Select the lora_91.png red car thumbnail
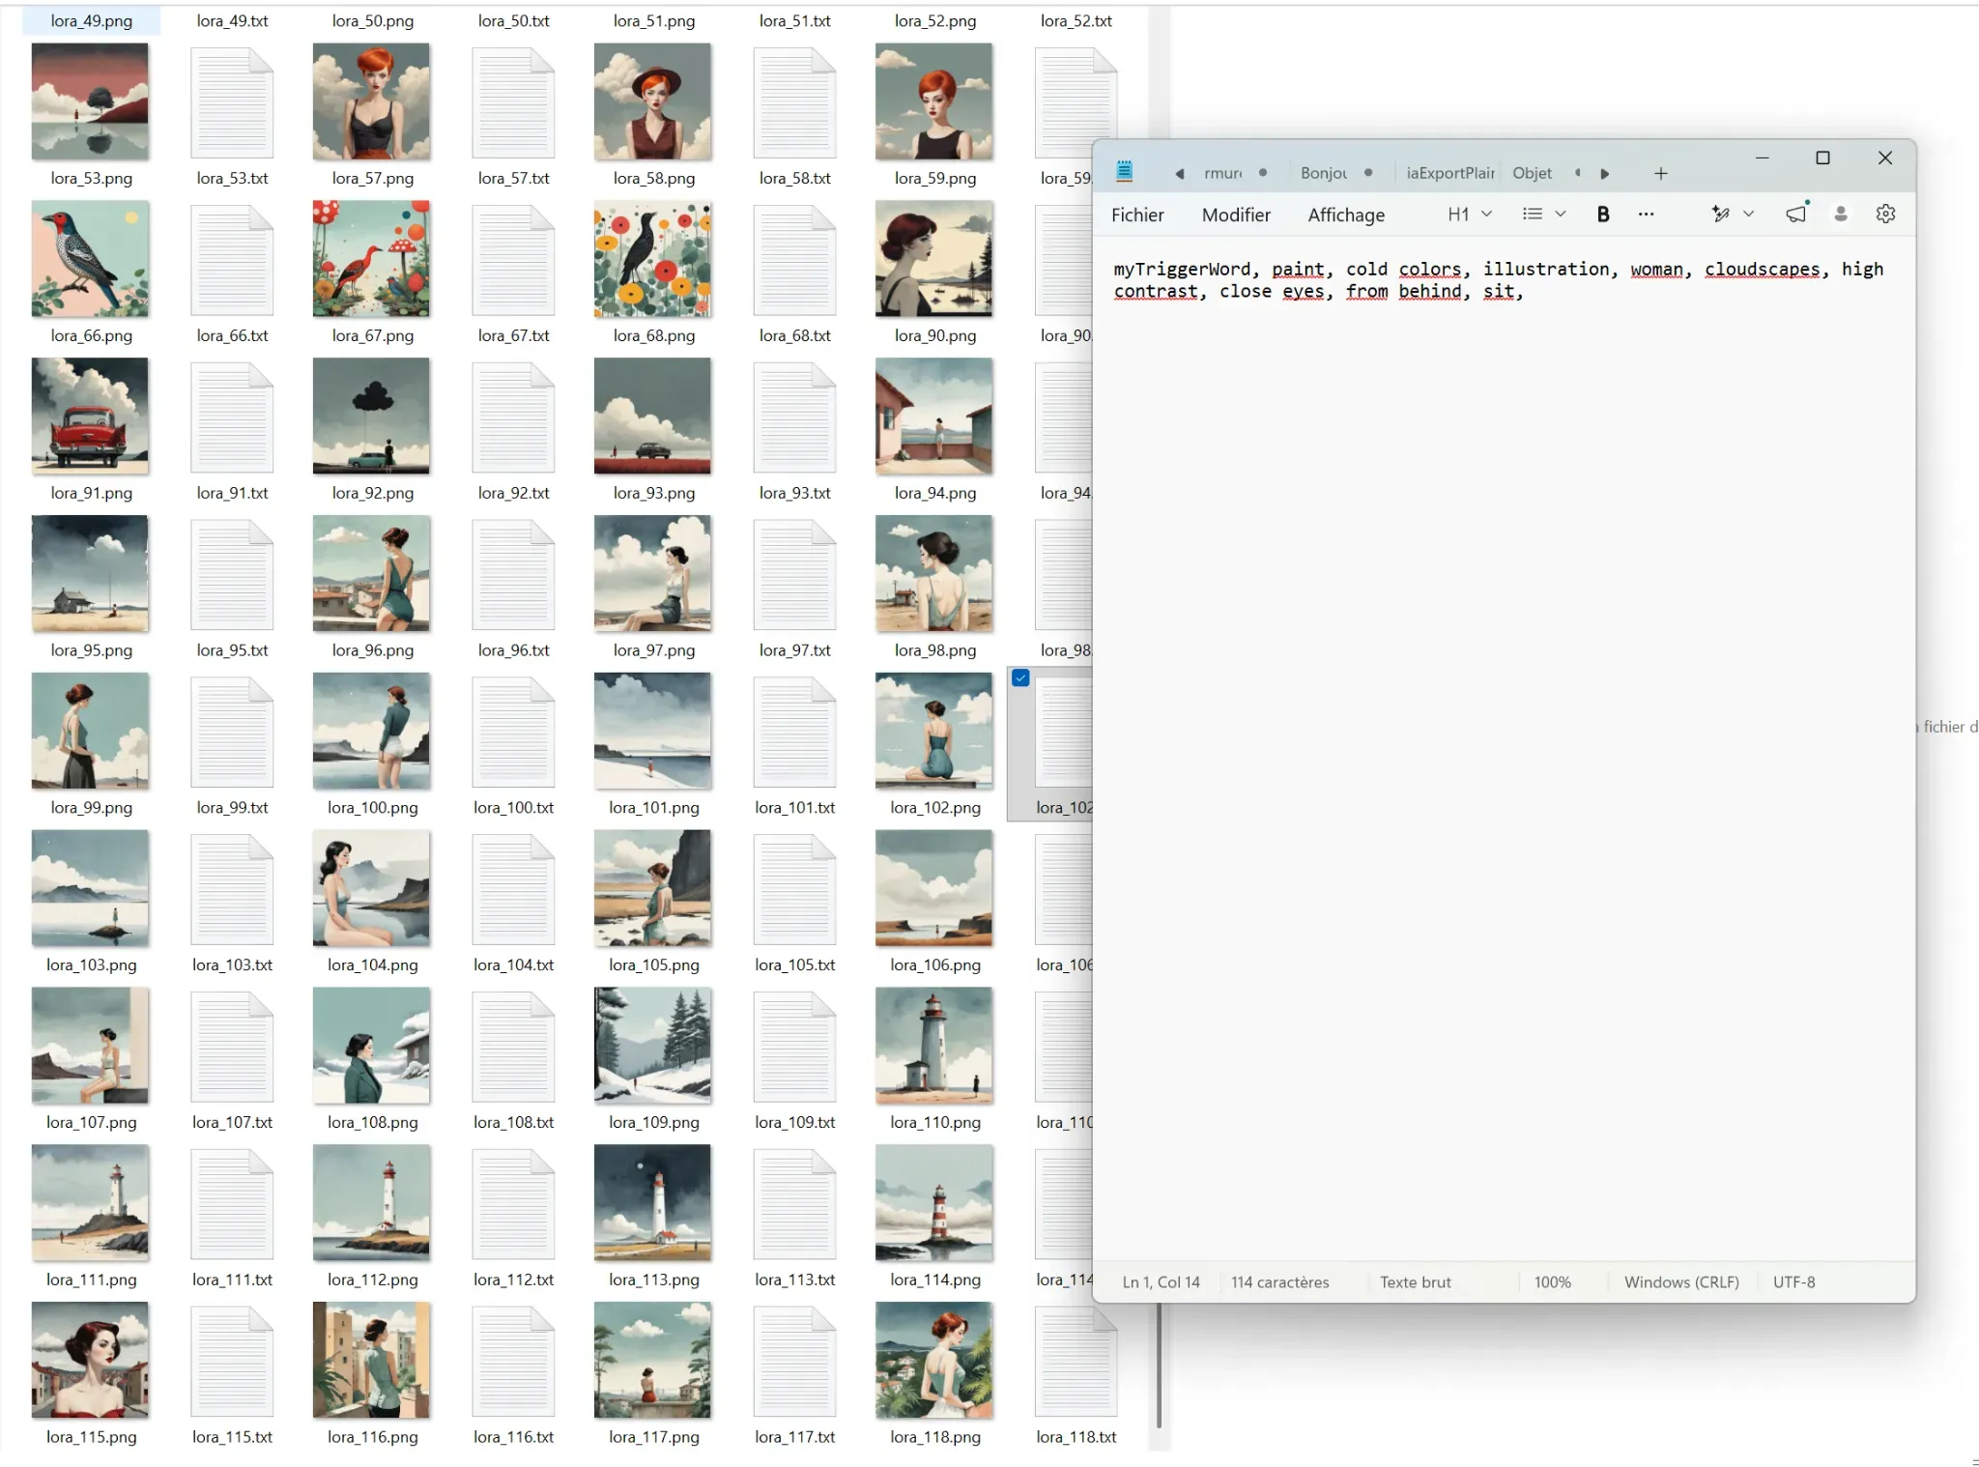 tap(90, 417)
